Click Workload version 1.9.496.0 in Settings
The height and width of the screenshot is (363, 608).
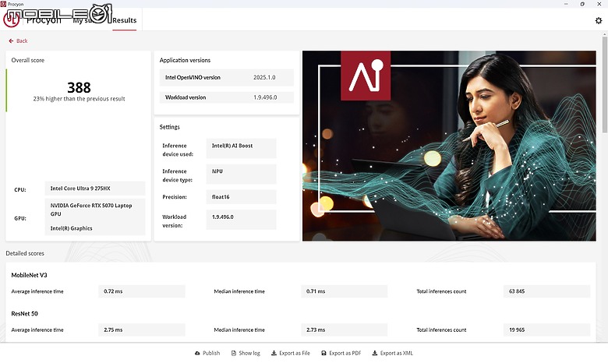click(241, 219)
